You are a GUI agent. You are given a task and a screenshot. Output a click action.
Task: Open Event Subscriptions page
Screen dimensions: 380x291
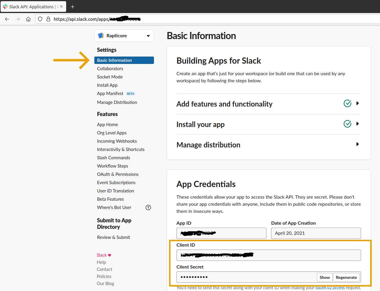116,183
